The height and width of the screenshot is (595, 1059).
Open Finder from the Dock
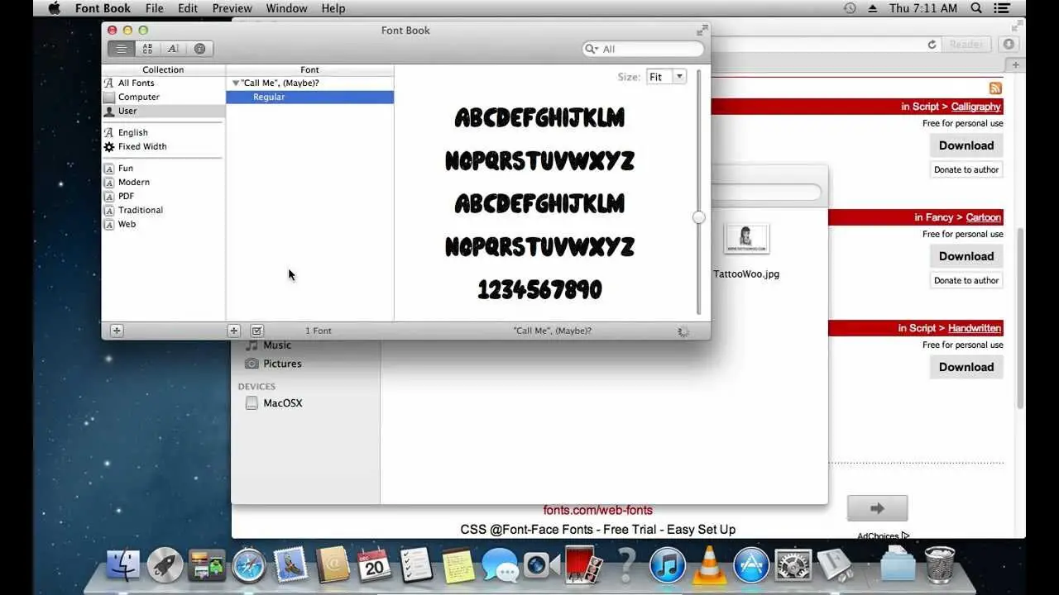click(x=123, y=565)
